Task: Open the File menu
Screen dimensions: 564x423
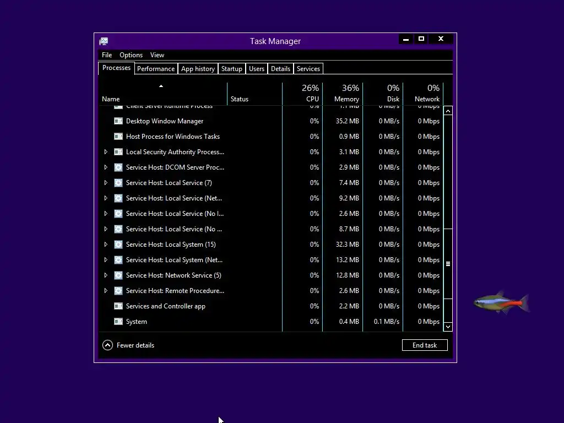Action: [107, 55]
